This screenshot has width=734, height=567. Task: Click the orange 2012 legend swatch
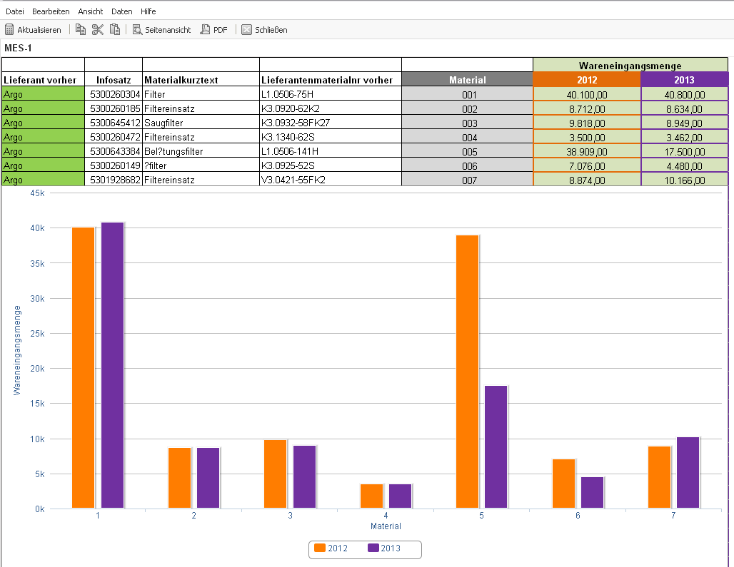pos(320,548)
